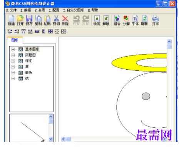Click the canvas vertical scrollbar up arrow

tap(169, 42)
